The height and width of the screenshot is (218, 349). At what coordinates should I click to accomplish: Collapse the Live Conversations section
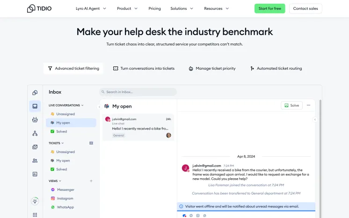pos(66,105)
